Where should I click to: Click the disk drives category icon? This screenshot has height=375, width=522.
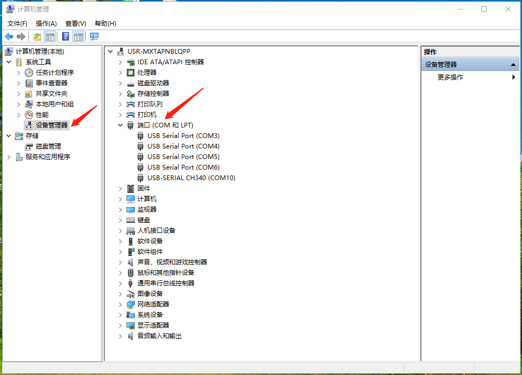[x=131, y=84]
